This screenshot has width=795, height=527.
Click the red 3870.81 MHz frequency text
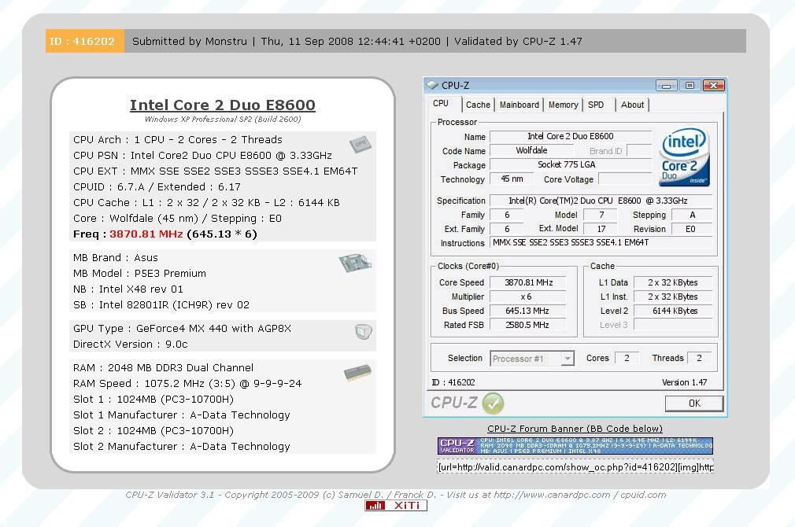(x=146, y=234)
